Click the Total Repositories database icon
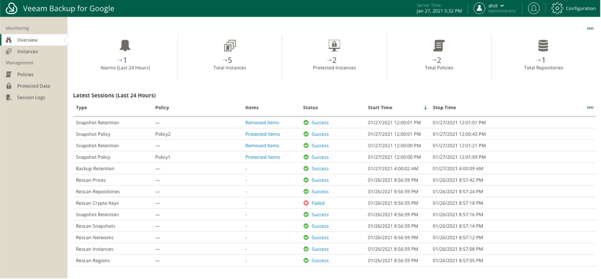The height and width of the screenshot is (279, 601). [x=543, y=46]
